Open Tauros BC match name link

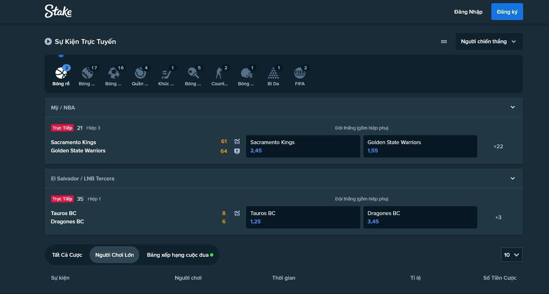click(x=63, y=213)
